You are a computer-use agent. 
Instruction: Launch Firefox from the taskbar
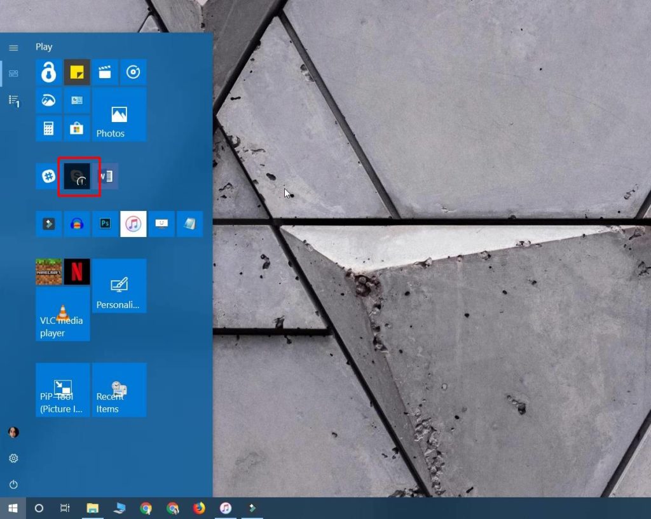[x=200, y=508]
